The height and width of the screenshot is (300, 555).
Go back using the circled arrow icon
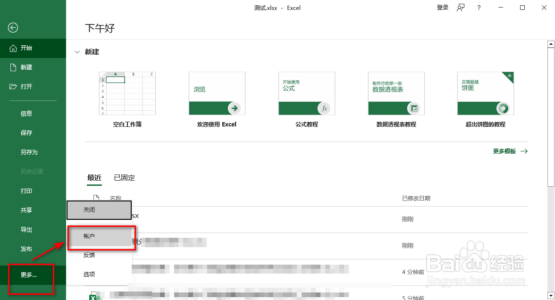point(13,27)
